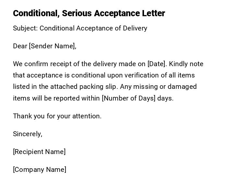Click the word 'conditional' in the body paragraph

pyautogui.click(x=88, y=75)
